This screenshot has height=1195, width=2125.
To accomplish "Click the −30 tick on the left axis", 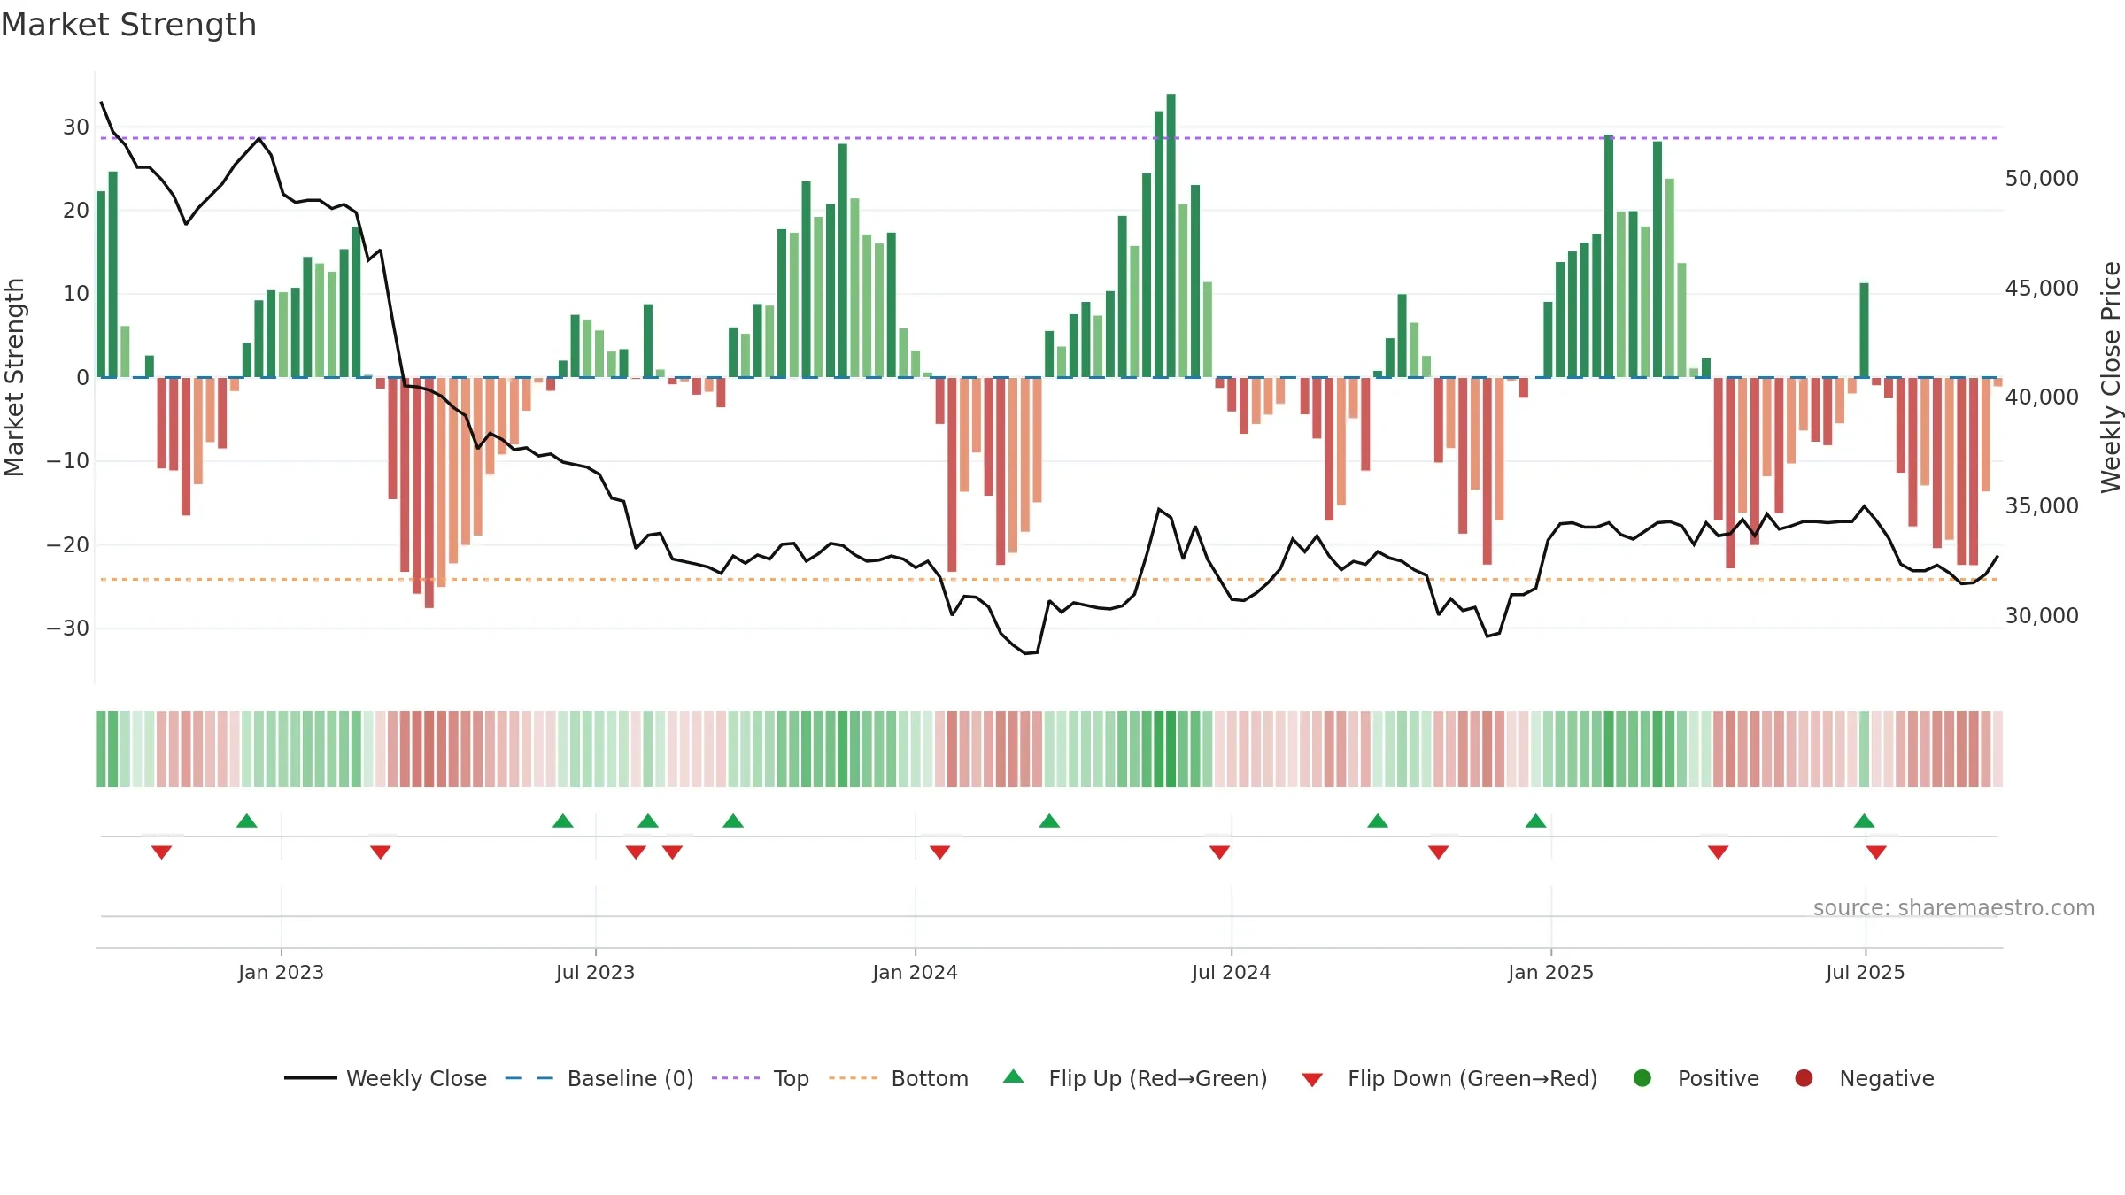I will (68, 628).
